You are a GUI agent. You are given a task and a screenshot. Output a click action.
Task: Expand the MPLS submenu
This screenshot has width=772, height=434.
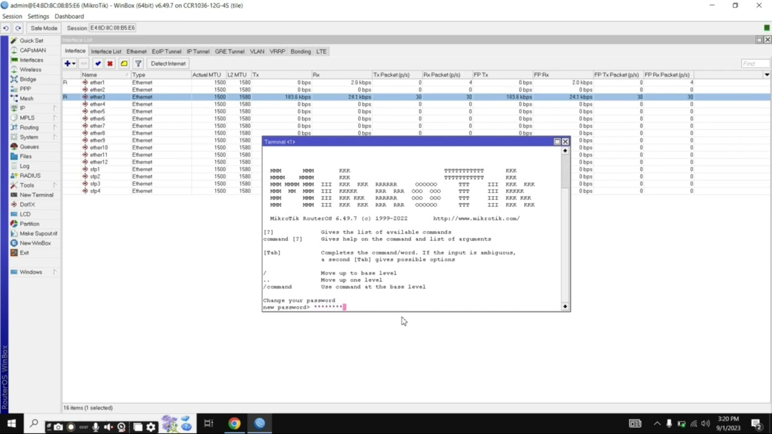34,118
